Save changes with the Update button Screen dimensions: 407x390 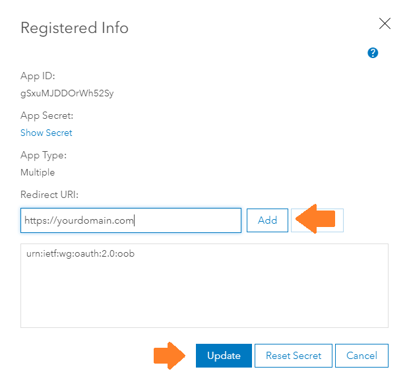tap(224, 356)
